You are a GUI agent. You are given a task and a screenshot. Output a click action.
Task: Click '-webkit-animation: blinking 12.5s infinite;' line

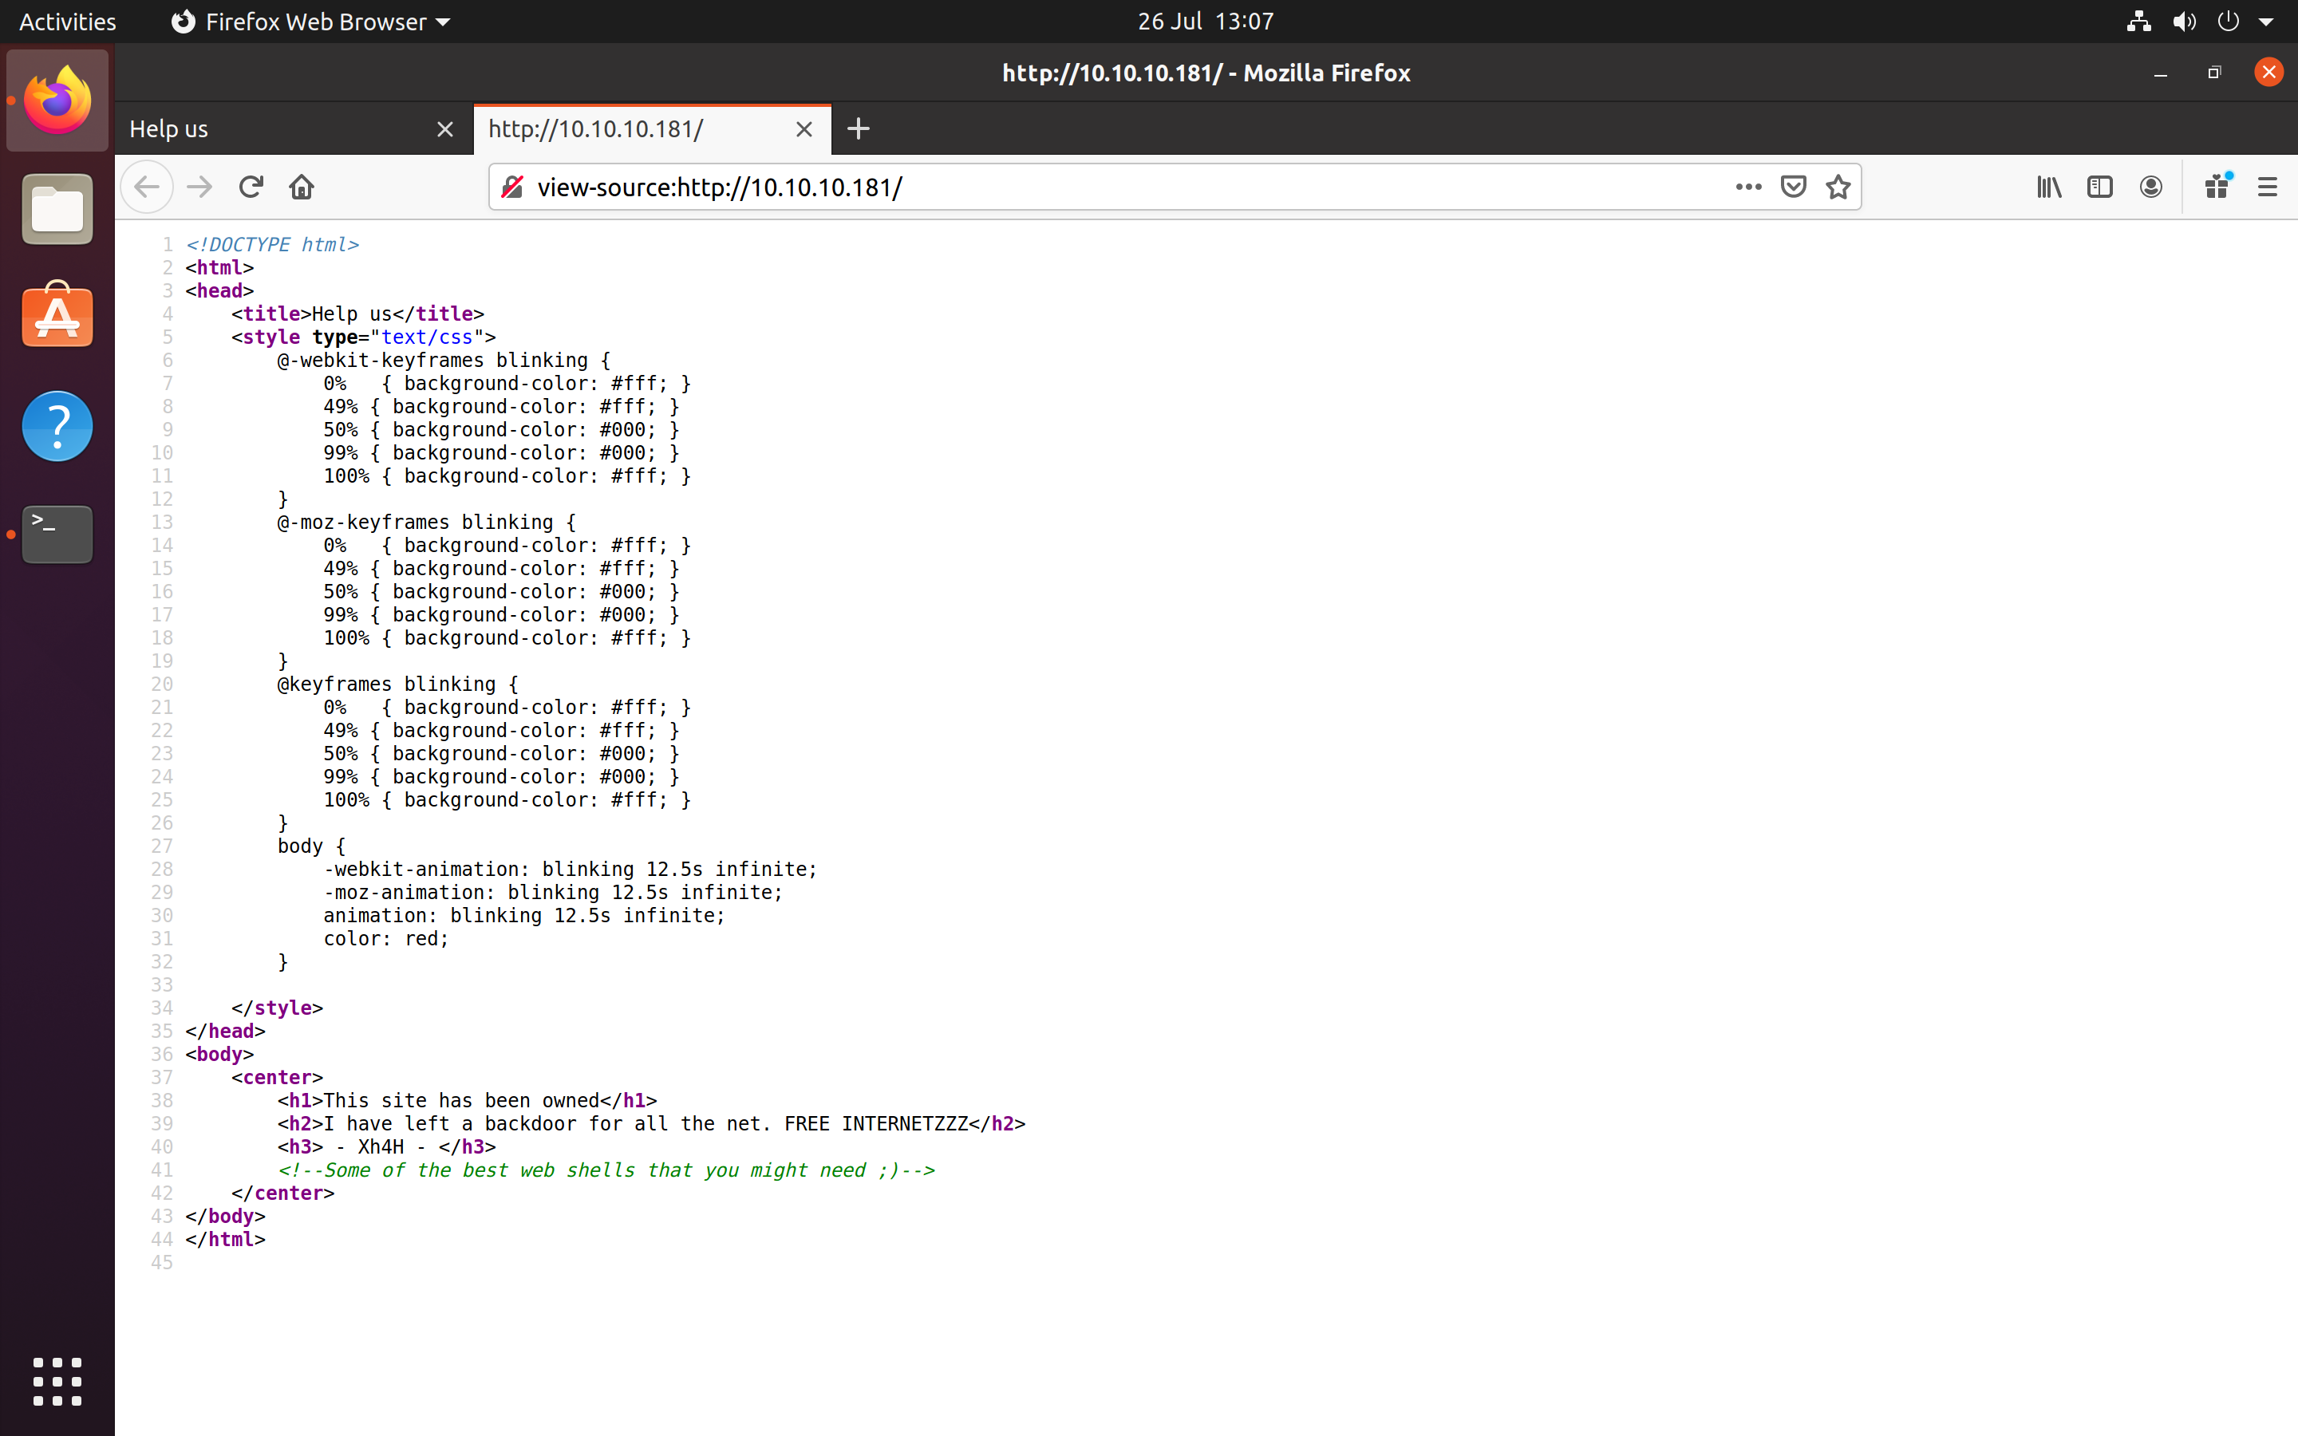[571, 869]
